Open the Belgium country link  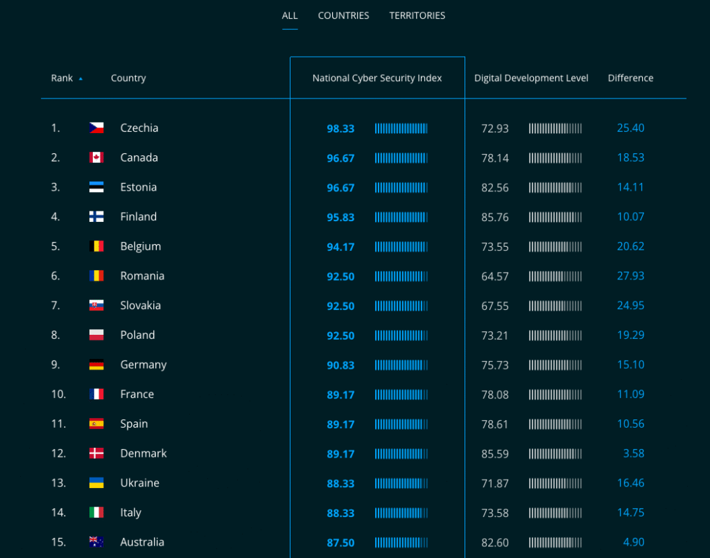pyautogui.click(x=140, y=246)
